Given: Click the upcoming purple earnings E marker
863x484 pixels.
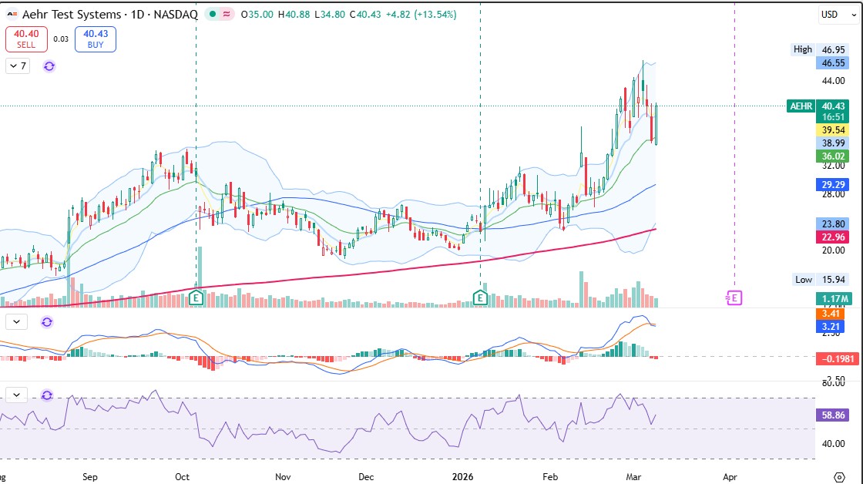Looking at the screenshot, I should (734, 298).
